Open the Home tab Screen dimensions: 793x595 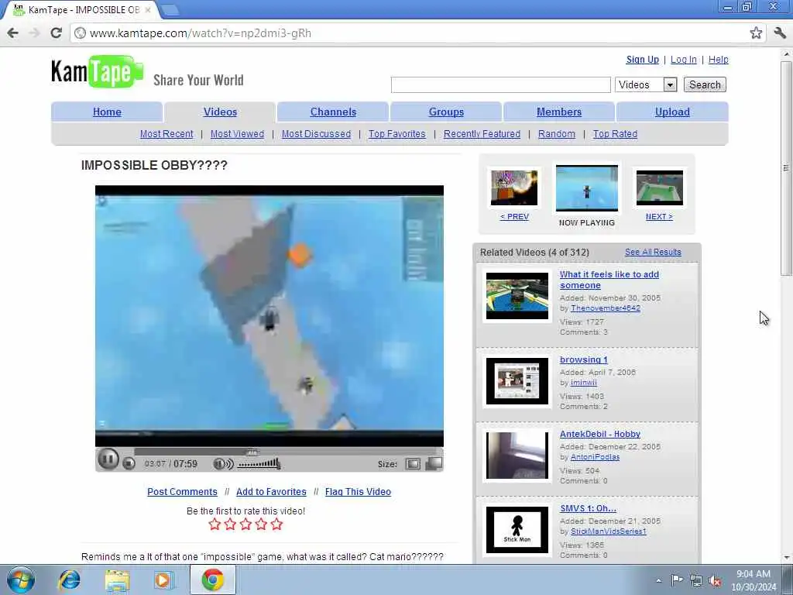point(107,112)
